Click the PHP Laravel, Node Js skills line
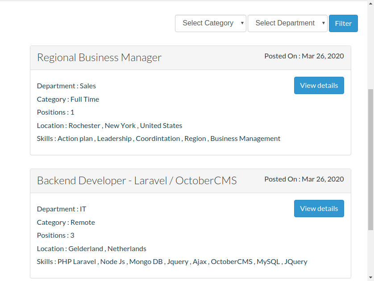This screenshot has height=281, width=374. (x=172, y=262)
